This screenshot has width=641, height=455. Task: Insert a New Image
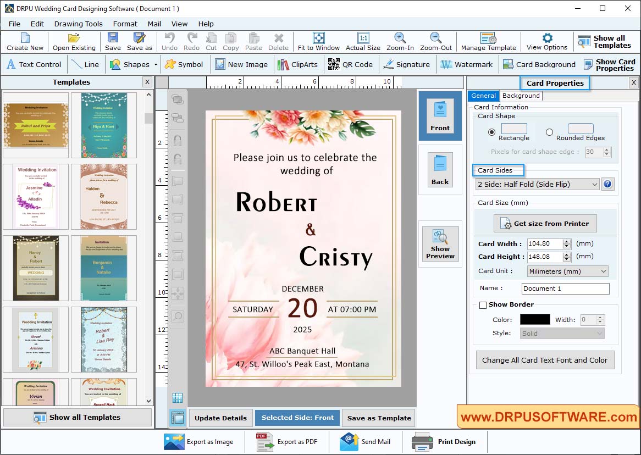pos(242,64)
